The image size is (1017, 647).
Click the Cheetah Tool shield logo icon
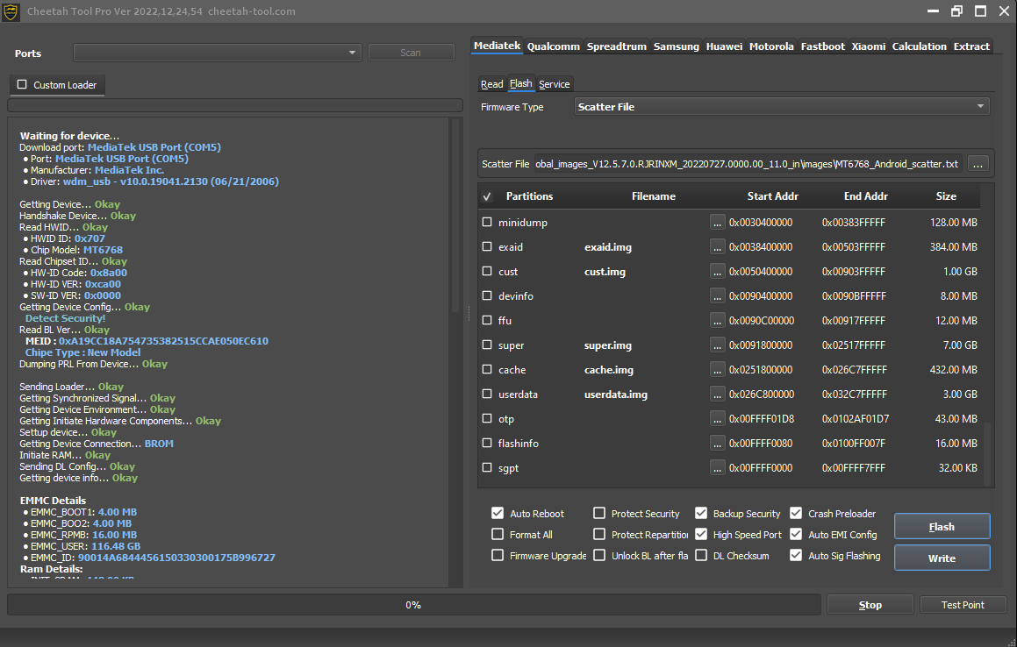point(11,11)
